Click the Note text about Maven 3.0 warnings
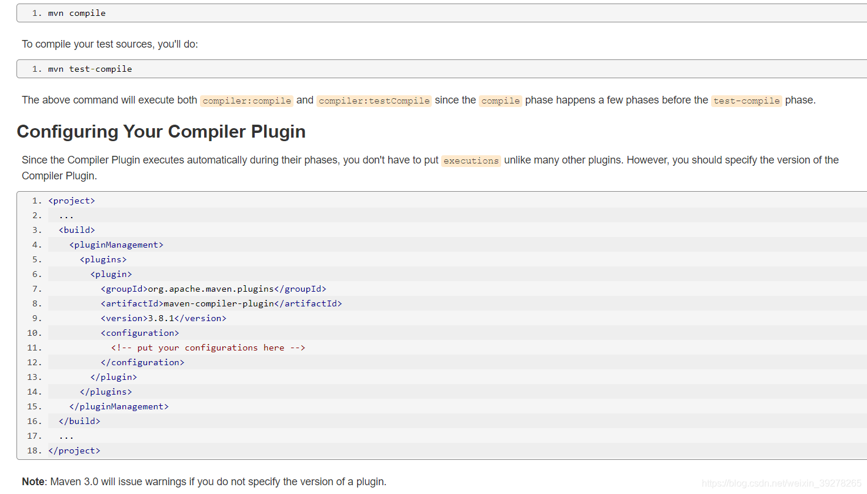Screen dimensions: 867x494 pyautogui.click(x=203, y=481)
